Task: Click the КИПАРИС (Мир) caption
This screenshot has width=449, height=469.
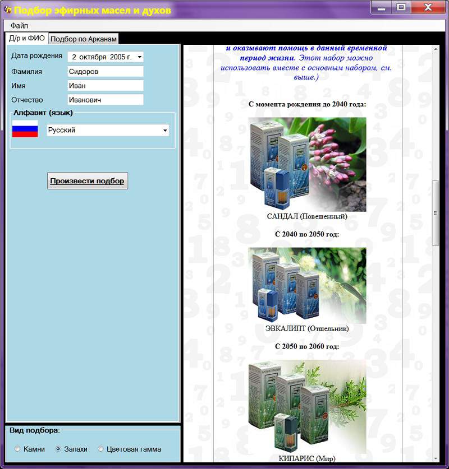Action: (x=307, y=458)
